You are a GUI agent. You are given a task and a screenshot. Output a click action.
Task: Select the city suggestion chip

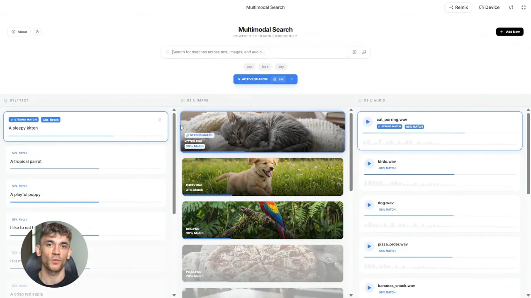pos(281,67)
